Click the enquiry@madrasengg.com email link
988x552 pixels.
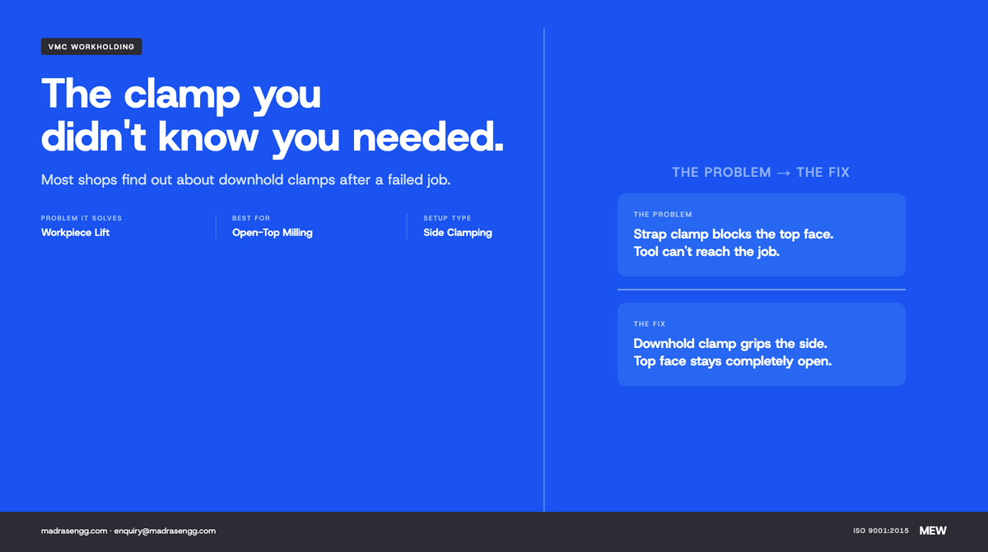(165, 531)
